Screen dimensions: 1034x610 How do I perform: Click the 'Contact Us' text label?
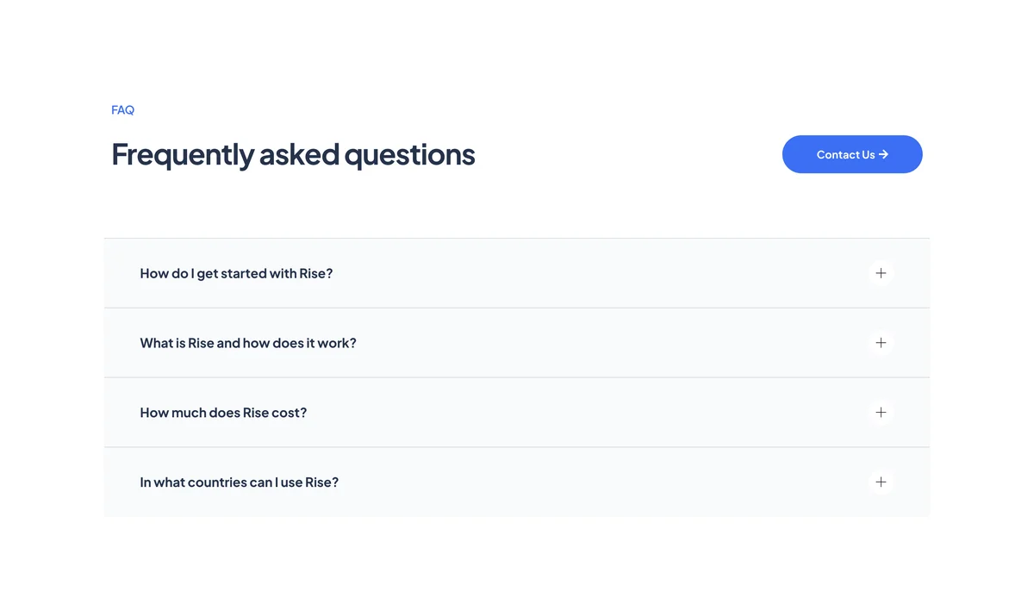pos(845,154)
